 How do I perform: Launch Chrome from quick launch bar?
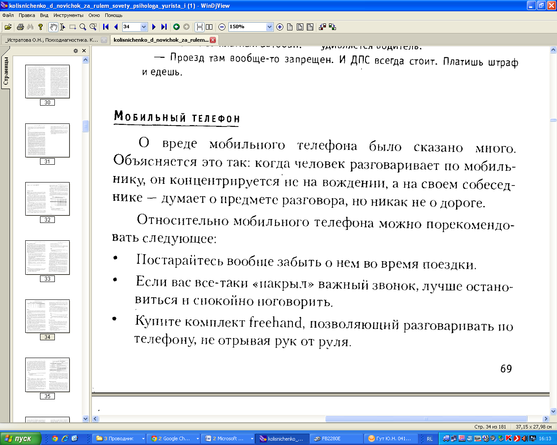tap(55, 438)
